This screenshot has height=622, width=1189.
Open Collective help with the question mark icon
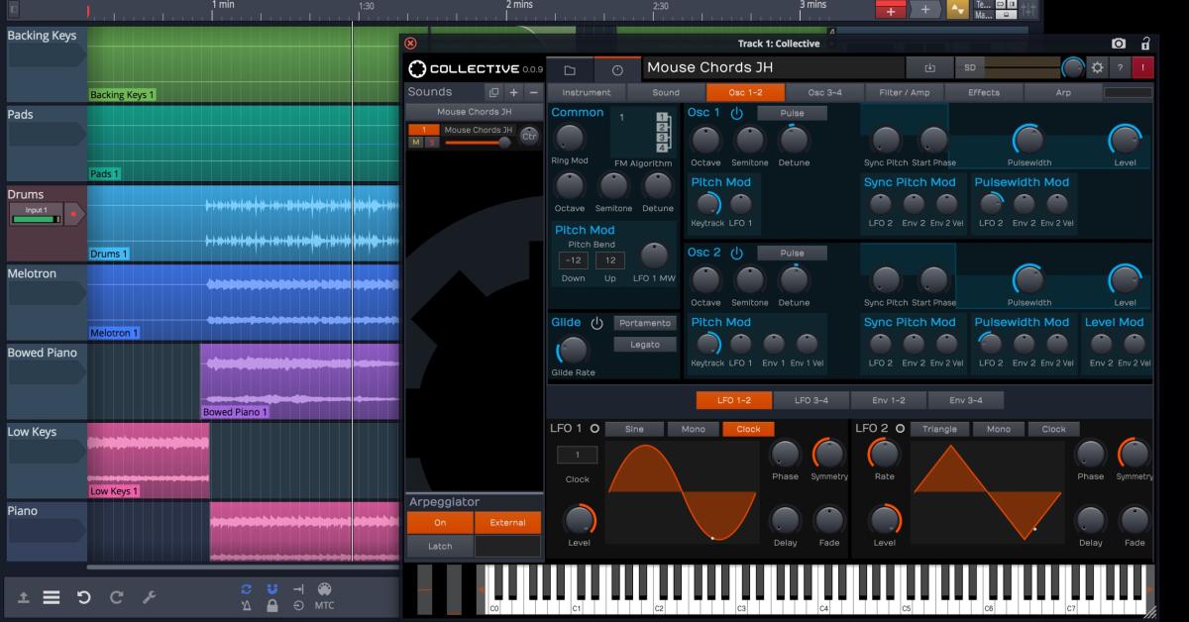pos(1121,67)
